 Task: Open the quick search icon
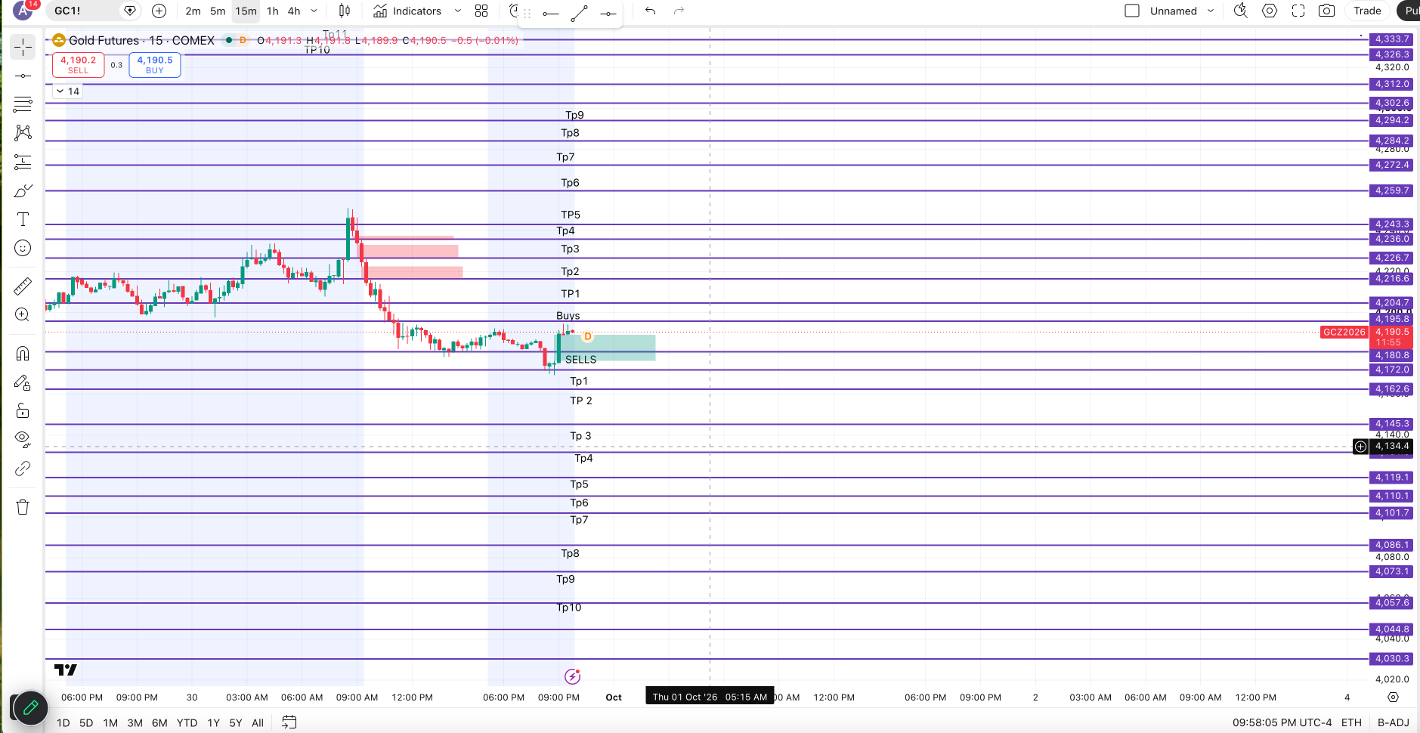click(1241, 11)
